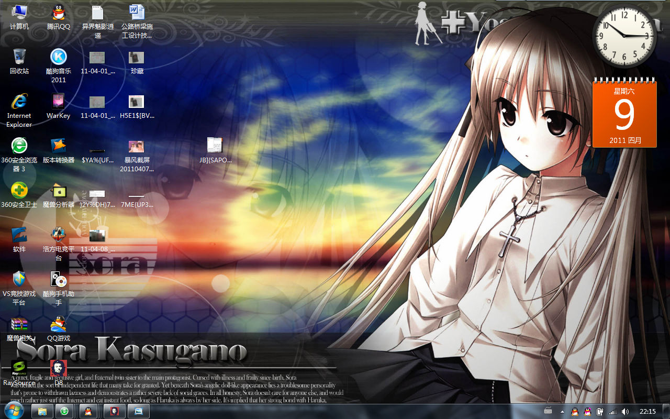Select the 11-04-01 image beside 酷狗音乐 2011
This screenshot has width=670, height=419.
[97, 62]
